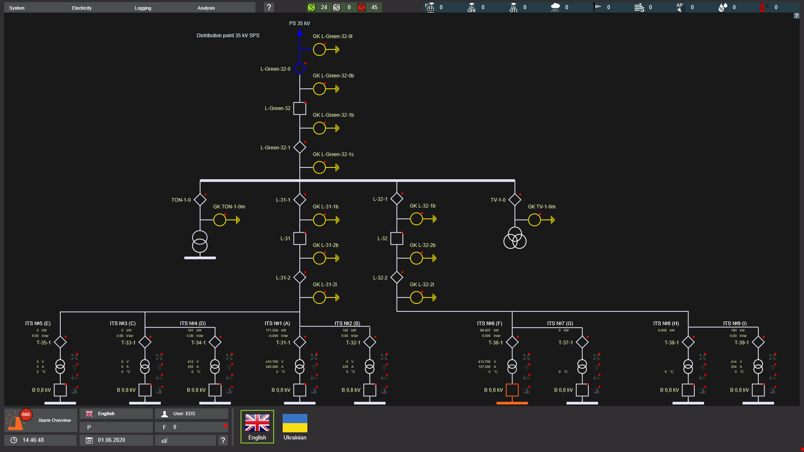Click the wind speed icon
The width and height of the screenshot is (804, 452).
tap(639, 7)
